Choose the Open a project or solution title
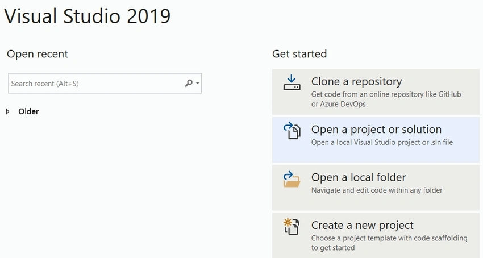483x258 pixels. click(x=376, y=130)
